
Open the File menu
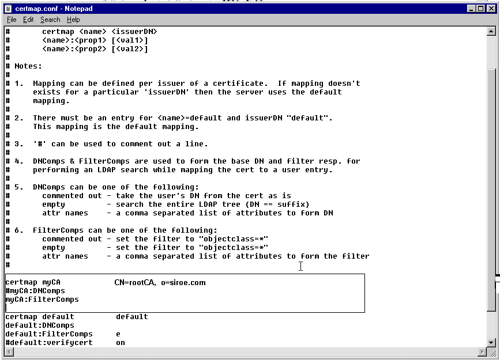(12, 20)
